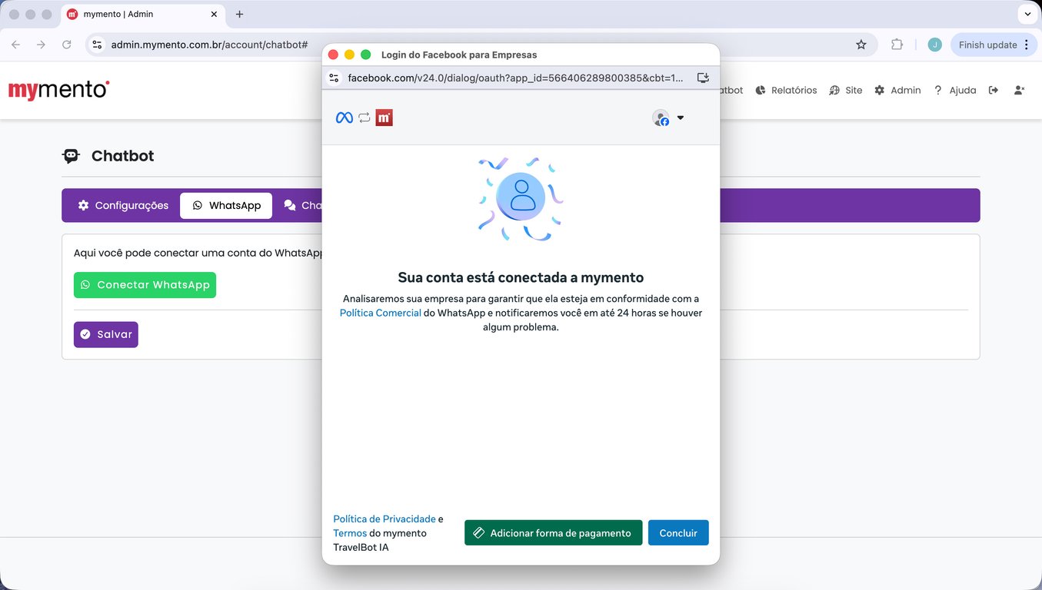Click the Conectar WhatsApp button
Screen dimensions: 1042x590
click(x=145, y=285)
